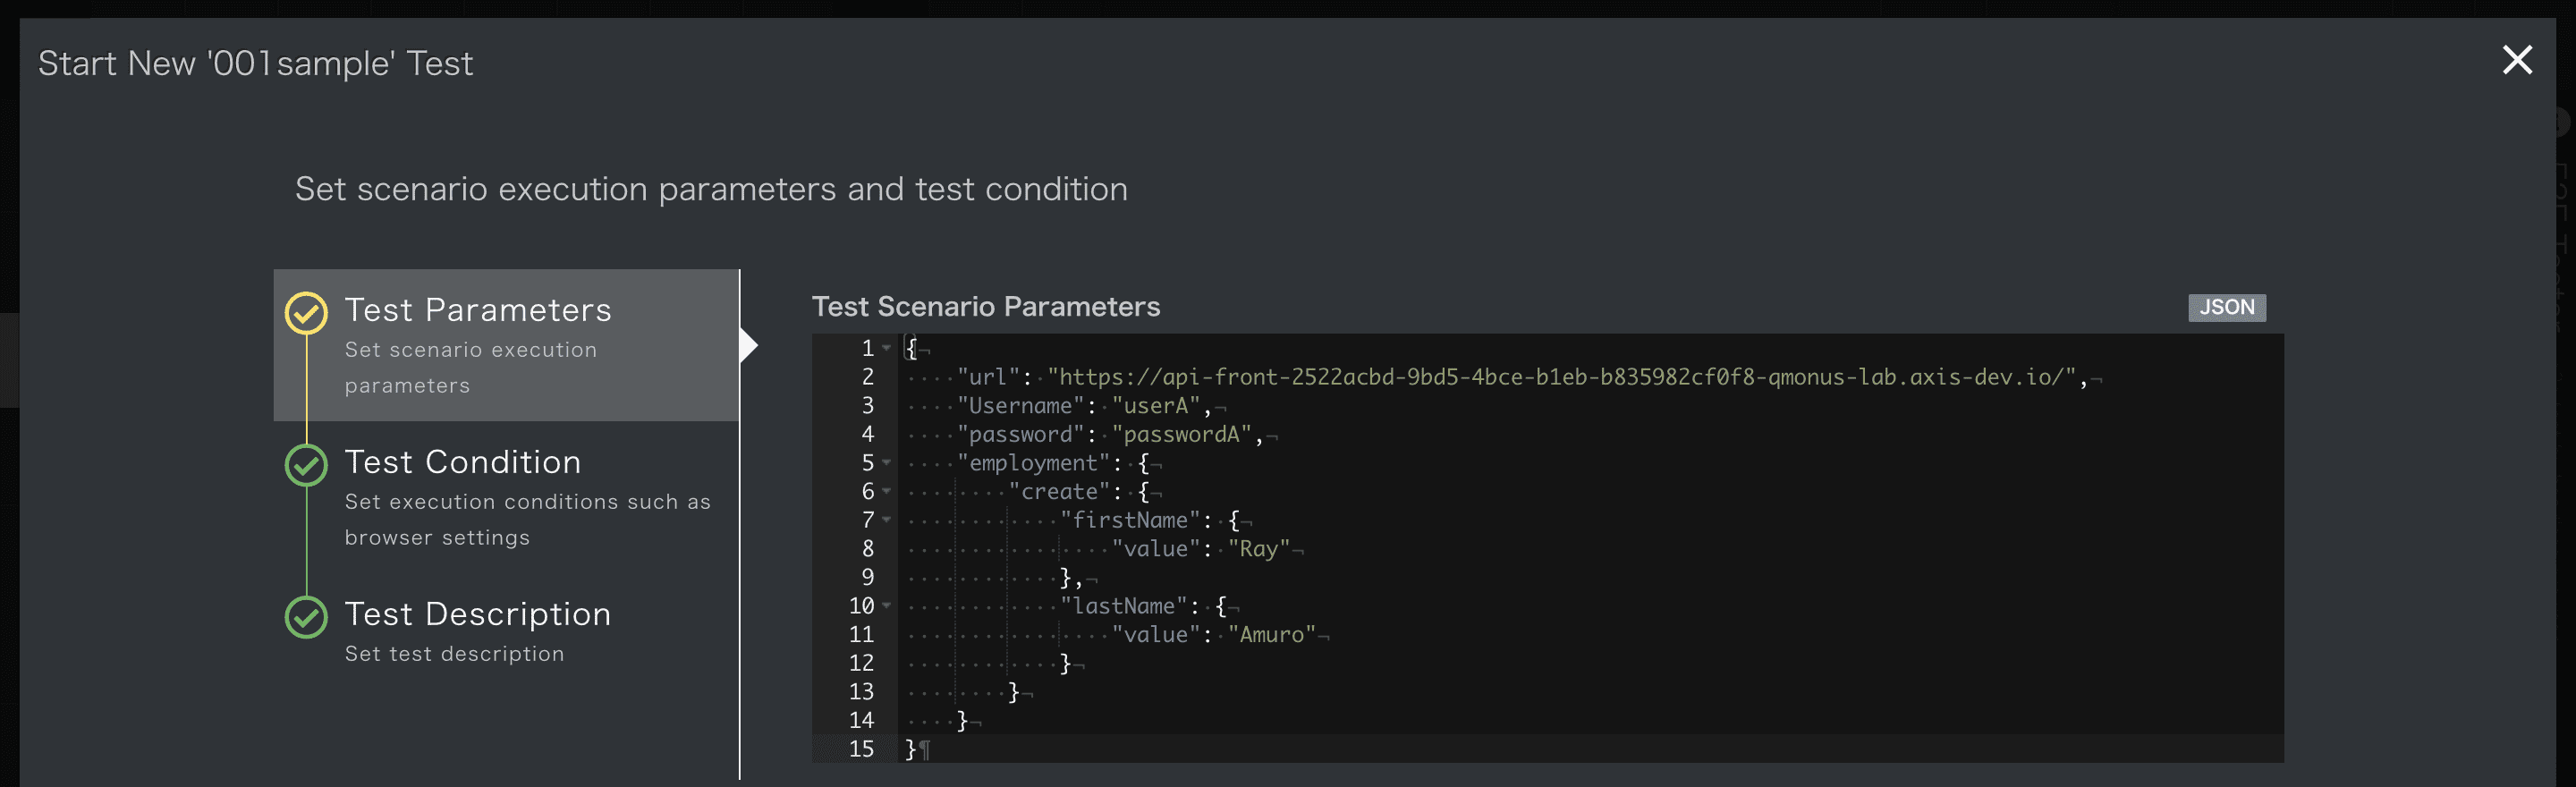Fold the firstName block on line 7

point(886,520)
